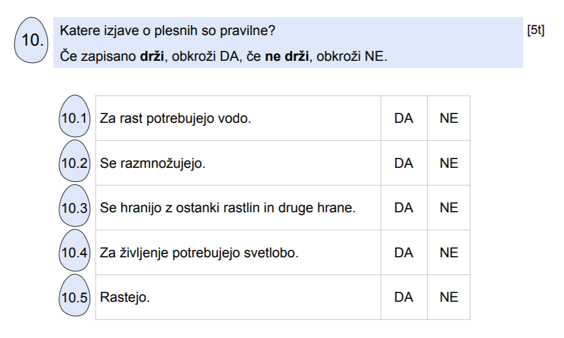Click the 10.3 egg-shaped label
The height and width of the screenshot is (338, 564).
point(74,206)
